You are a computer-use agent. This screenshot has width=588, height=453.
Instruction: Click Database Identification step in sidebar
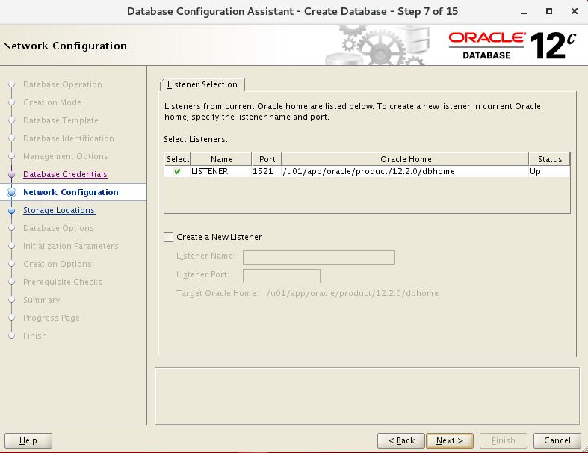[x=69, y=138]
